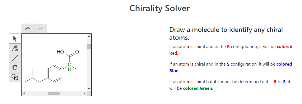Click the HO hydroxyl group label
302x104 pixels.
pyautogui.click(x=60, y=52)
